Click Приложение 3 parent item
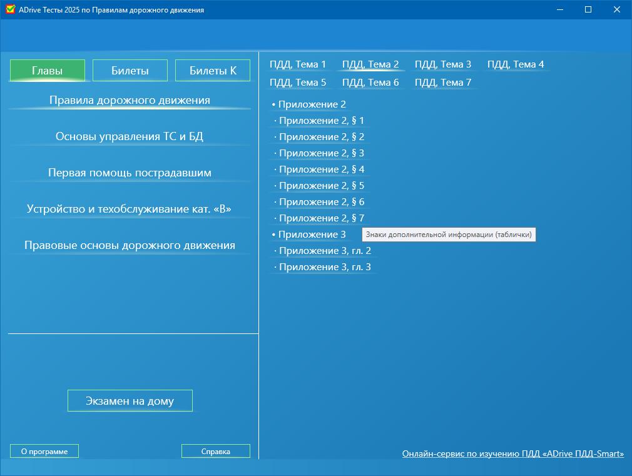 pyautogui.click(x=312, y=235)
